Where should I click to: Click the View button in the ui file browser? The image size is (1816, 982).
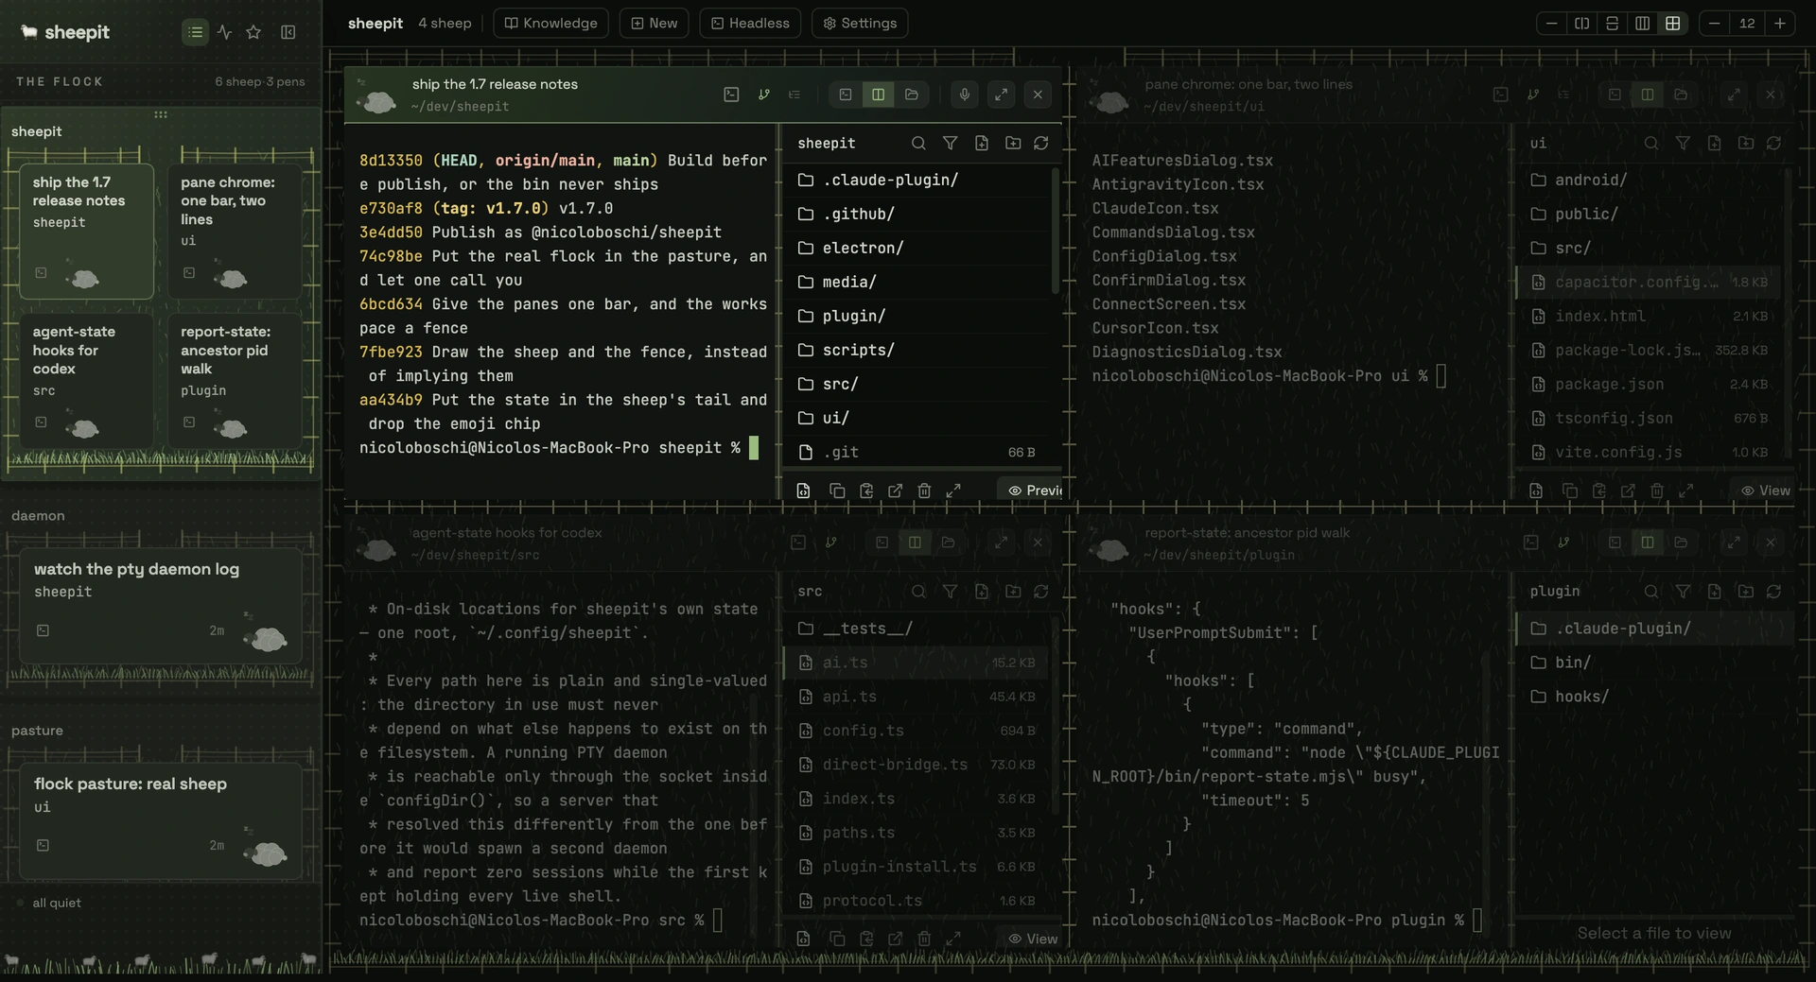click(x=1765, y=491)
